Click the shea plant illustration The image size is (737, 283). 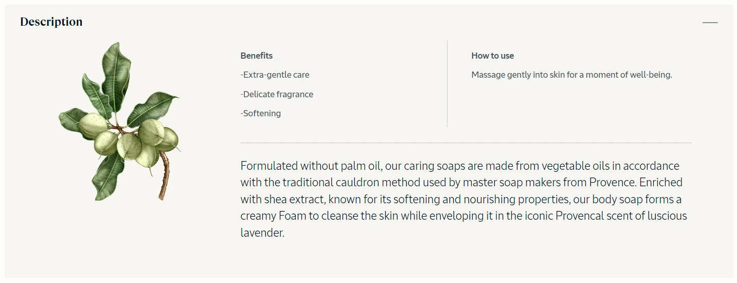click(x=119, y=121)
